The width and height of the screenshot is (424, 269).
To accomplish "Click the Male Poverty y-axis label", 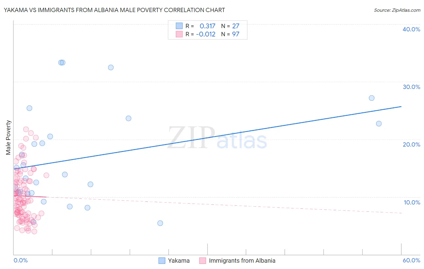I will tap(8, 138).
